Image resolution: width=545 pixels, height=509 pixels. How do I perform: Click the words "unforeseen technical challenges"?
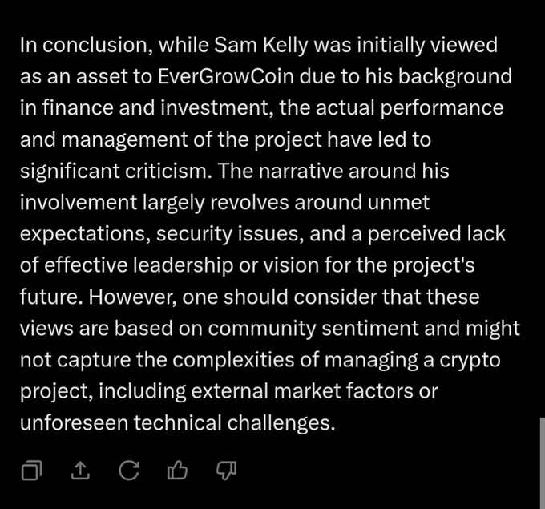click(177, 422)
